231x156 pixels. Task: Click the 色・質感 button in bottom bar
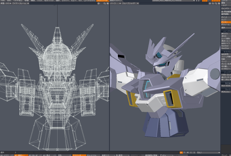click(122, 155)
